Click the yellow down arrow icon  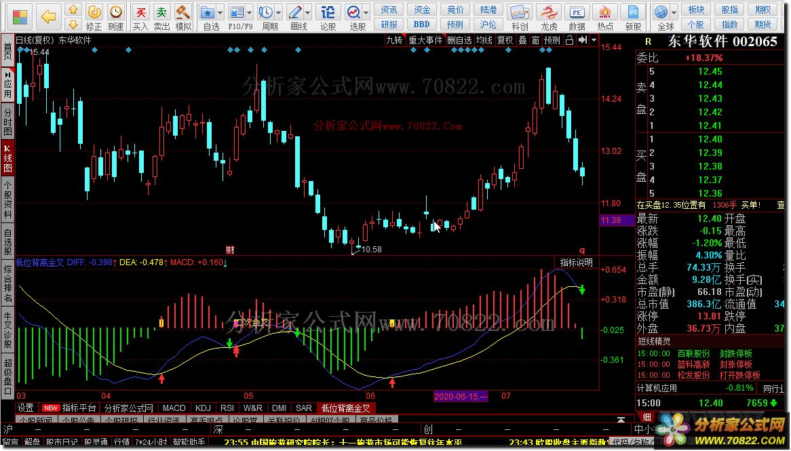pyautogui.click(x=74, y=24)
